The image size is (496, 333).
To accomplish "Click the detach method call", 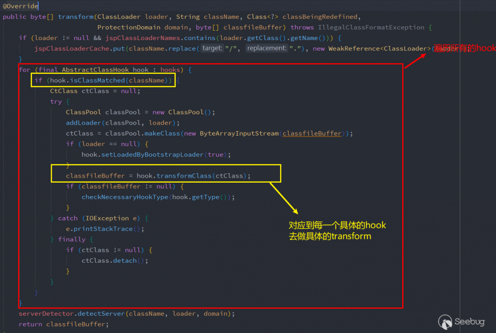I will point(125,261).
